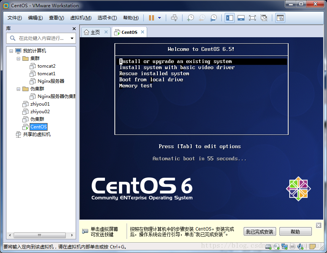Close the 库 library panel
The height and width of the screenshot is (253, 327).
coord(74,28)
